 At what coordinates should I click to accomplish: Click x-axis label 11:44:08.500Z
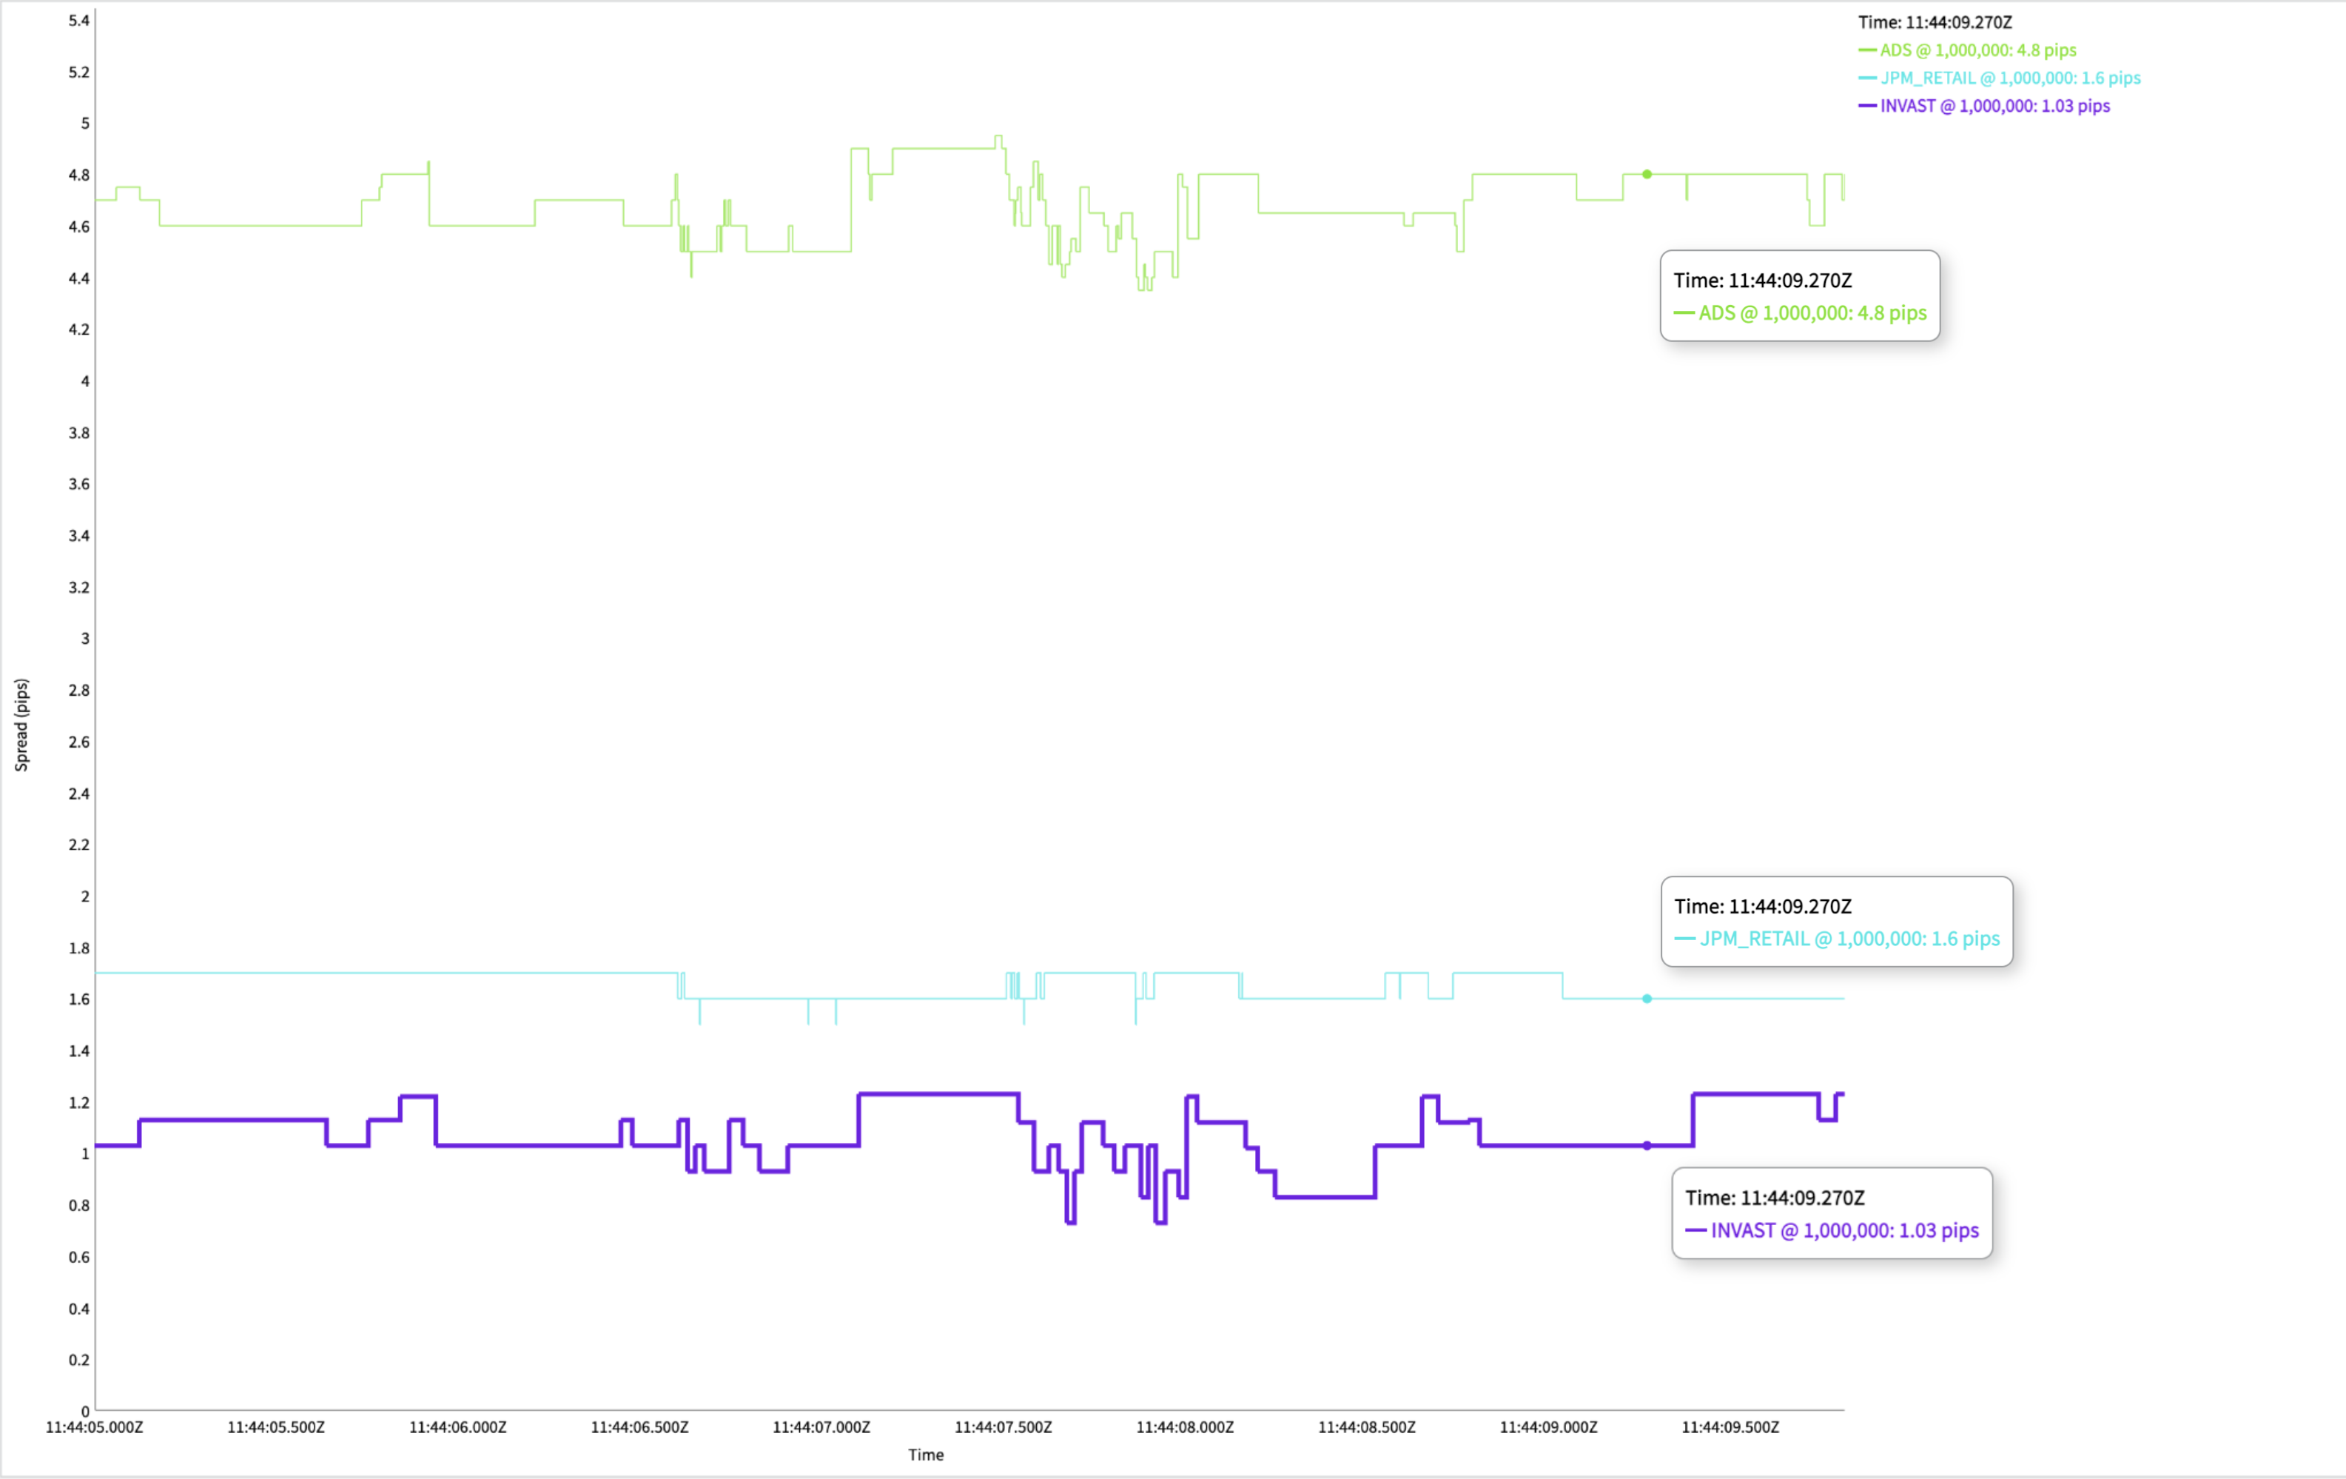[x=1367, y=1427]
